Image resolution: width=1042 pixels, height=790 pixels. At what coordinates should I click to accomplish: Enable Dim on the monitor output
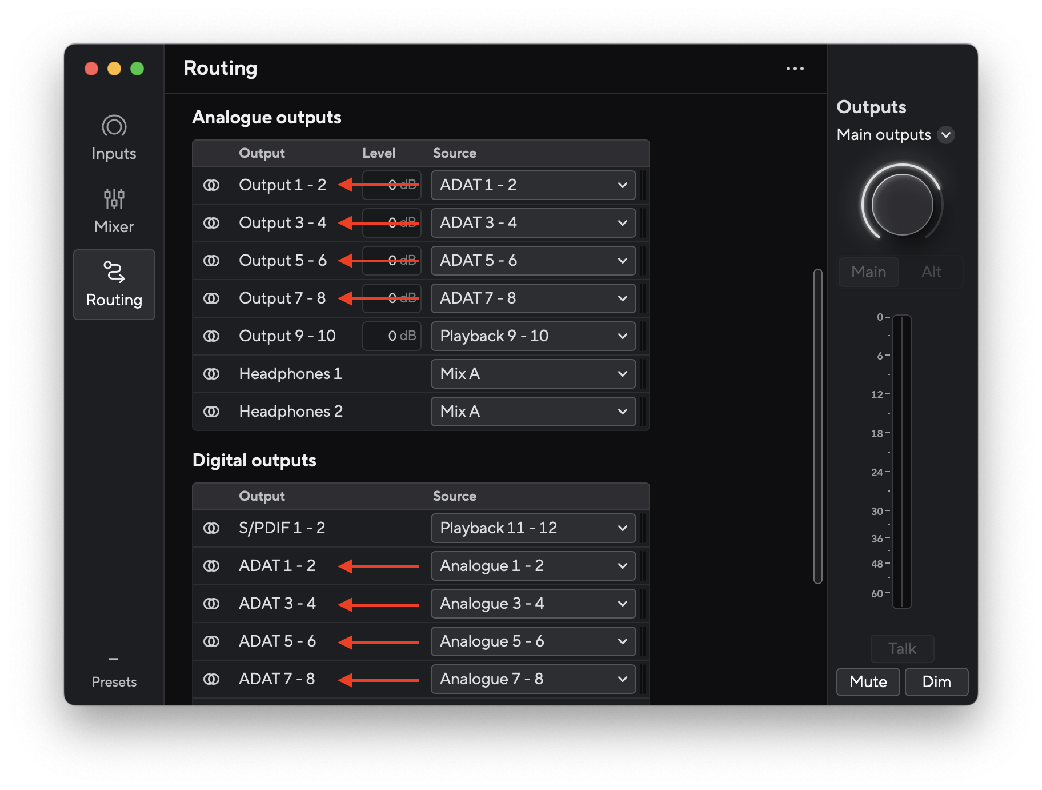click(x=936, y=681)
